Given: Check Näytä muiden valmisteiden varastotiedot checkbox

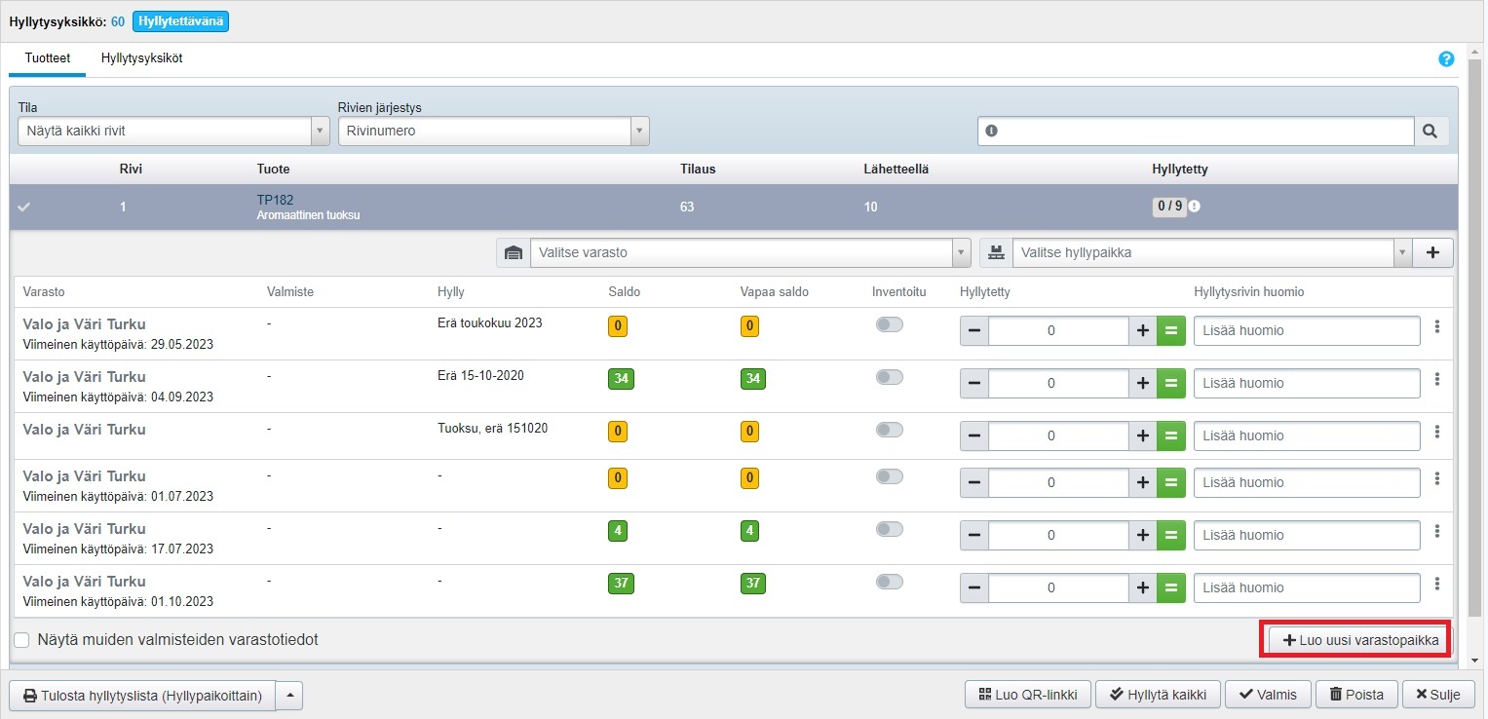Looking at the screenshot, I should click(x=22, y=640).
